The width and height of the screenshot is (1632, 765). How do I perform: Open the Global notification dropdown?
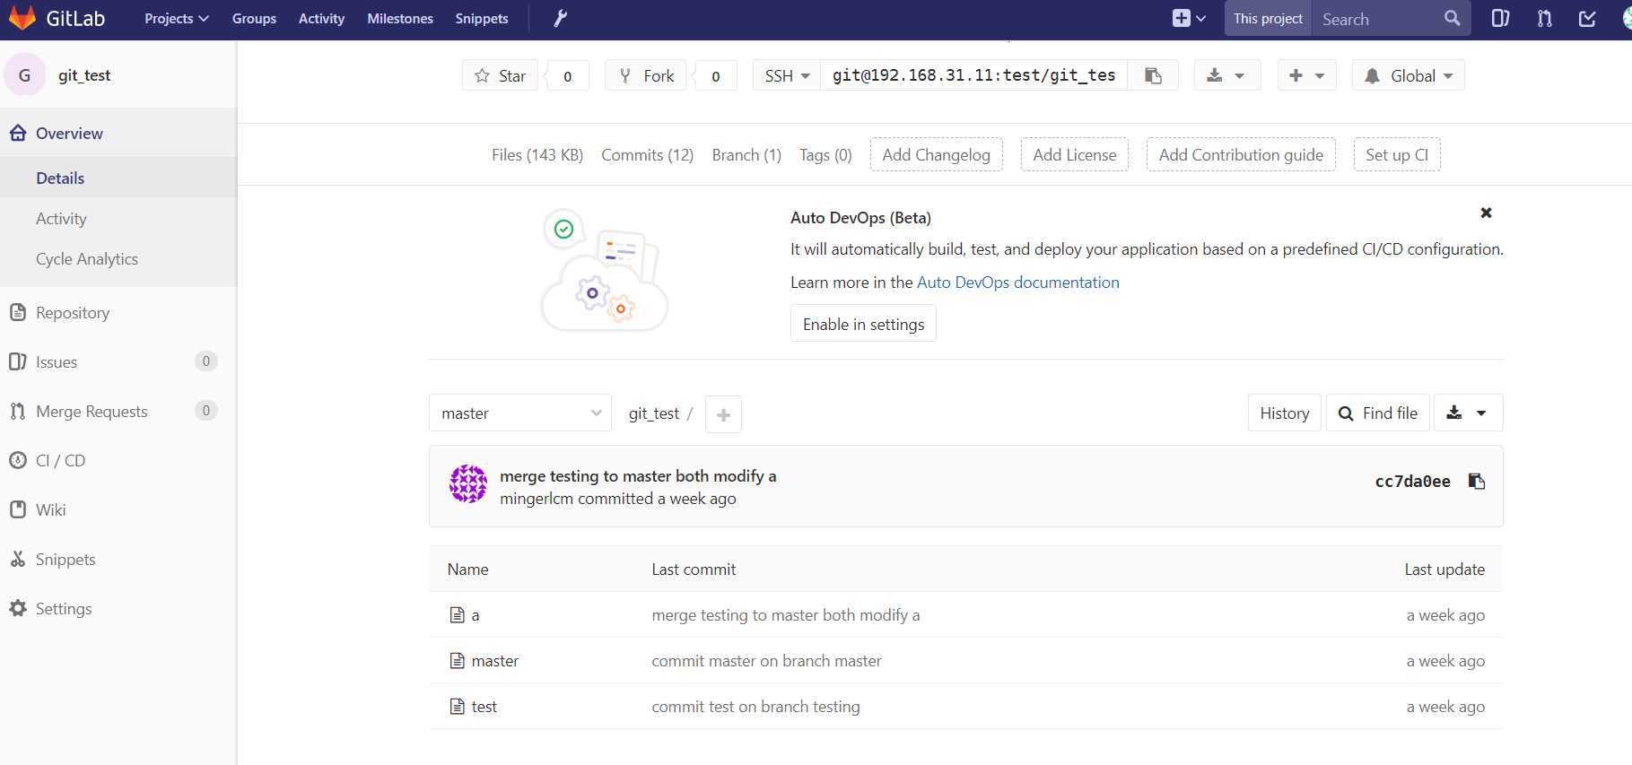[x=1408, y=75]
